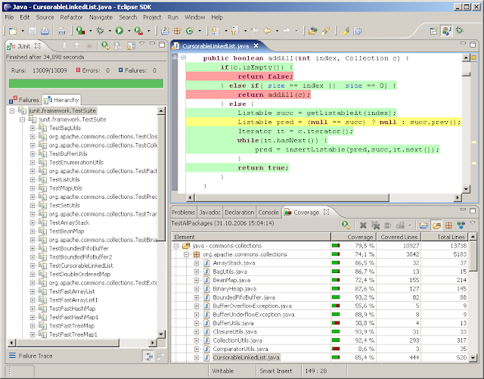484x379 pixels.
Task: Click the Failure Trace filter icon
Action: pyautogui.click(x=148, y=356)
